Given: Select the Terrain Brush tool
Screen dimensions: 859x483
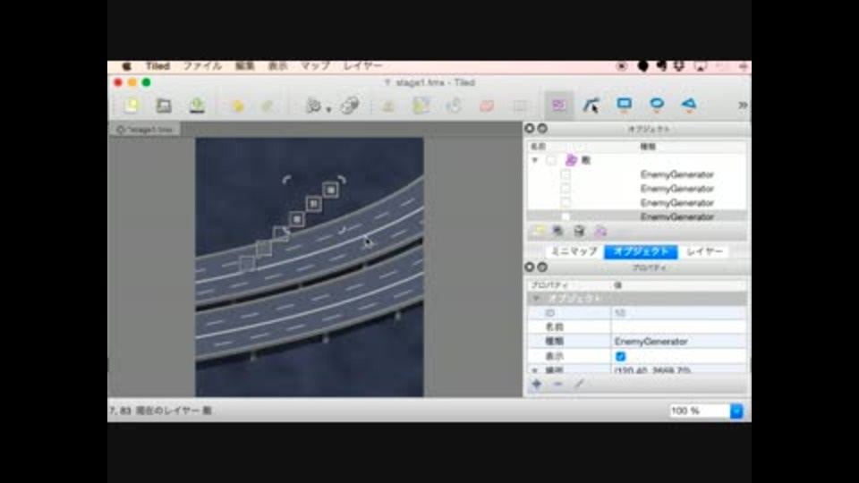Looking at the screenshot, I should pyautogui.click(x=421, y=106).
